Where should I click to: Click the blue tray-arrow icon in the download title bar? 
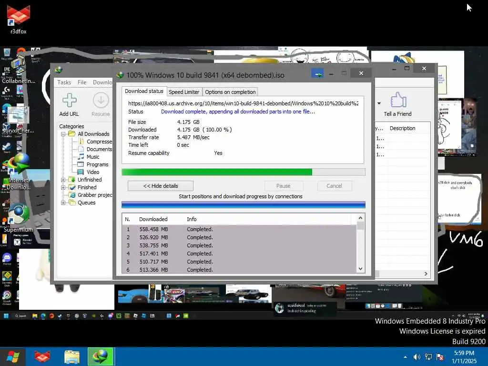317,73
